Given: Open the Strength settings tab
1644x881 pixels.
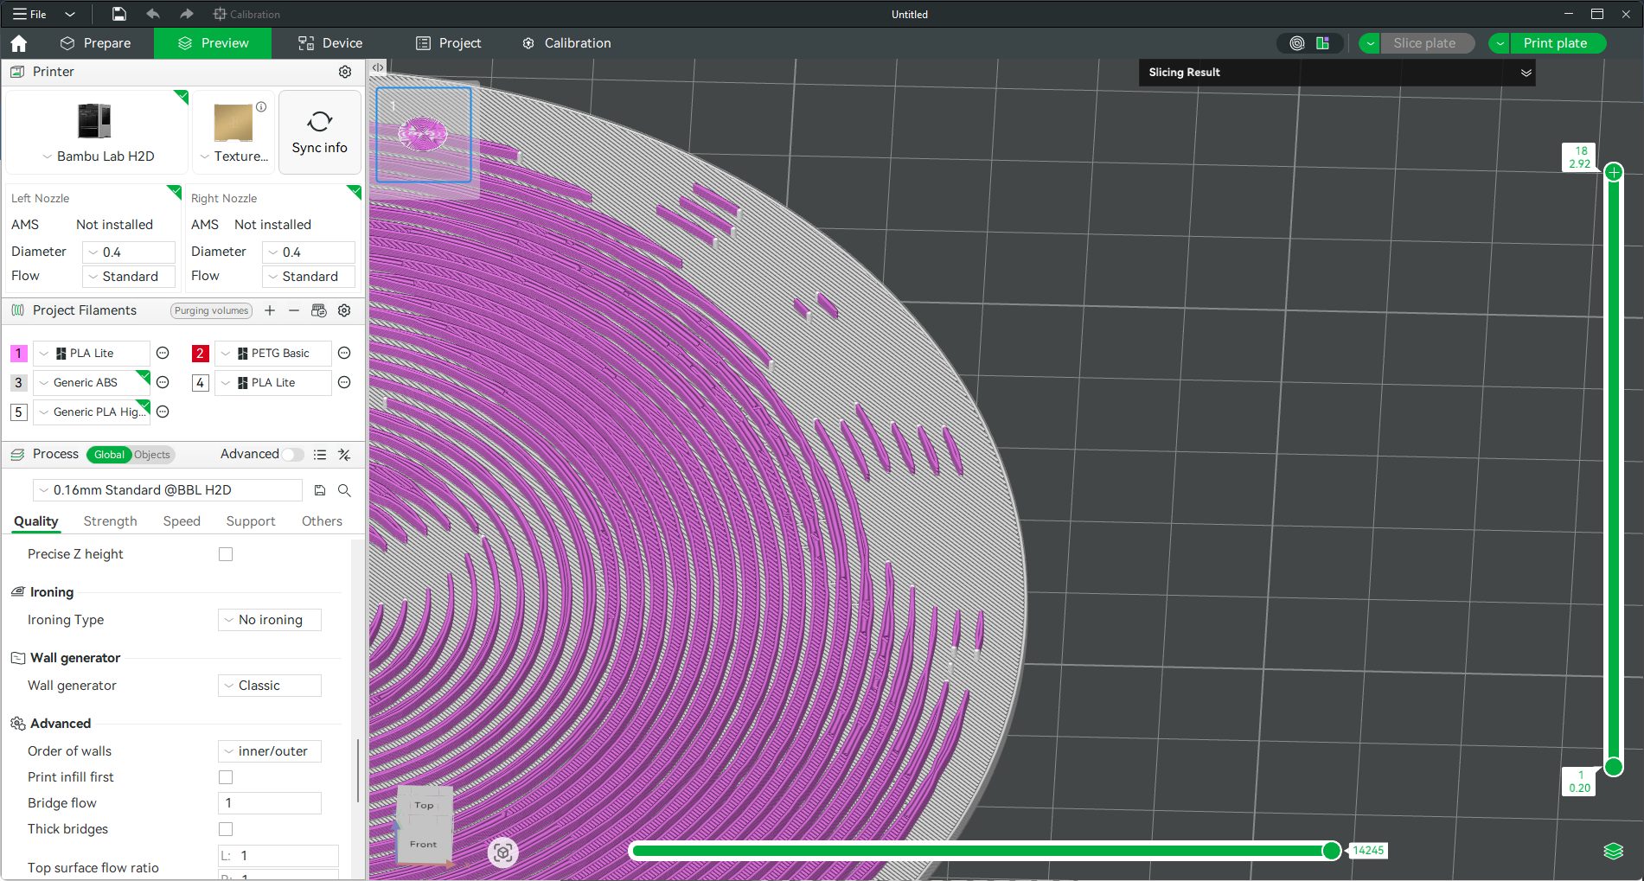Looking at the screenshot, I should pyautogui.click(x=110, y=521).
